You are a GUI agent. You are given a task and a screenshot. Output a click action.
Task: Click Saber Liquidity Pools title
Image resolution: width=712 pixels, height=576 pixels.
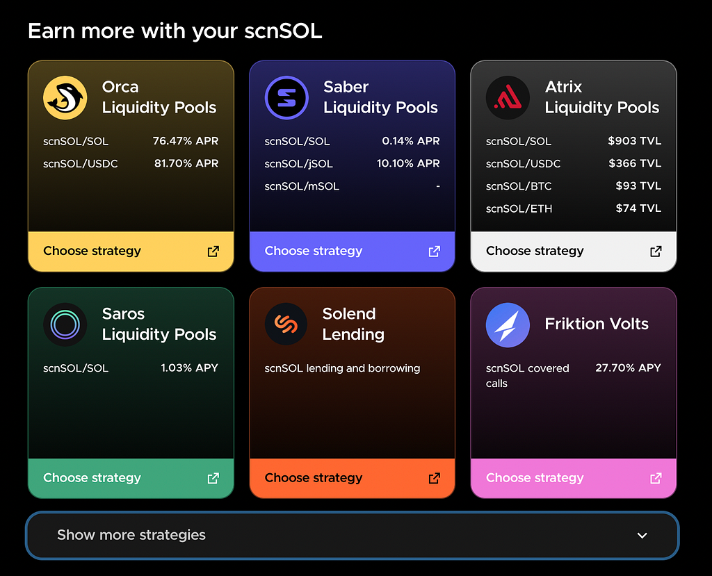click(x=380, y=97)
